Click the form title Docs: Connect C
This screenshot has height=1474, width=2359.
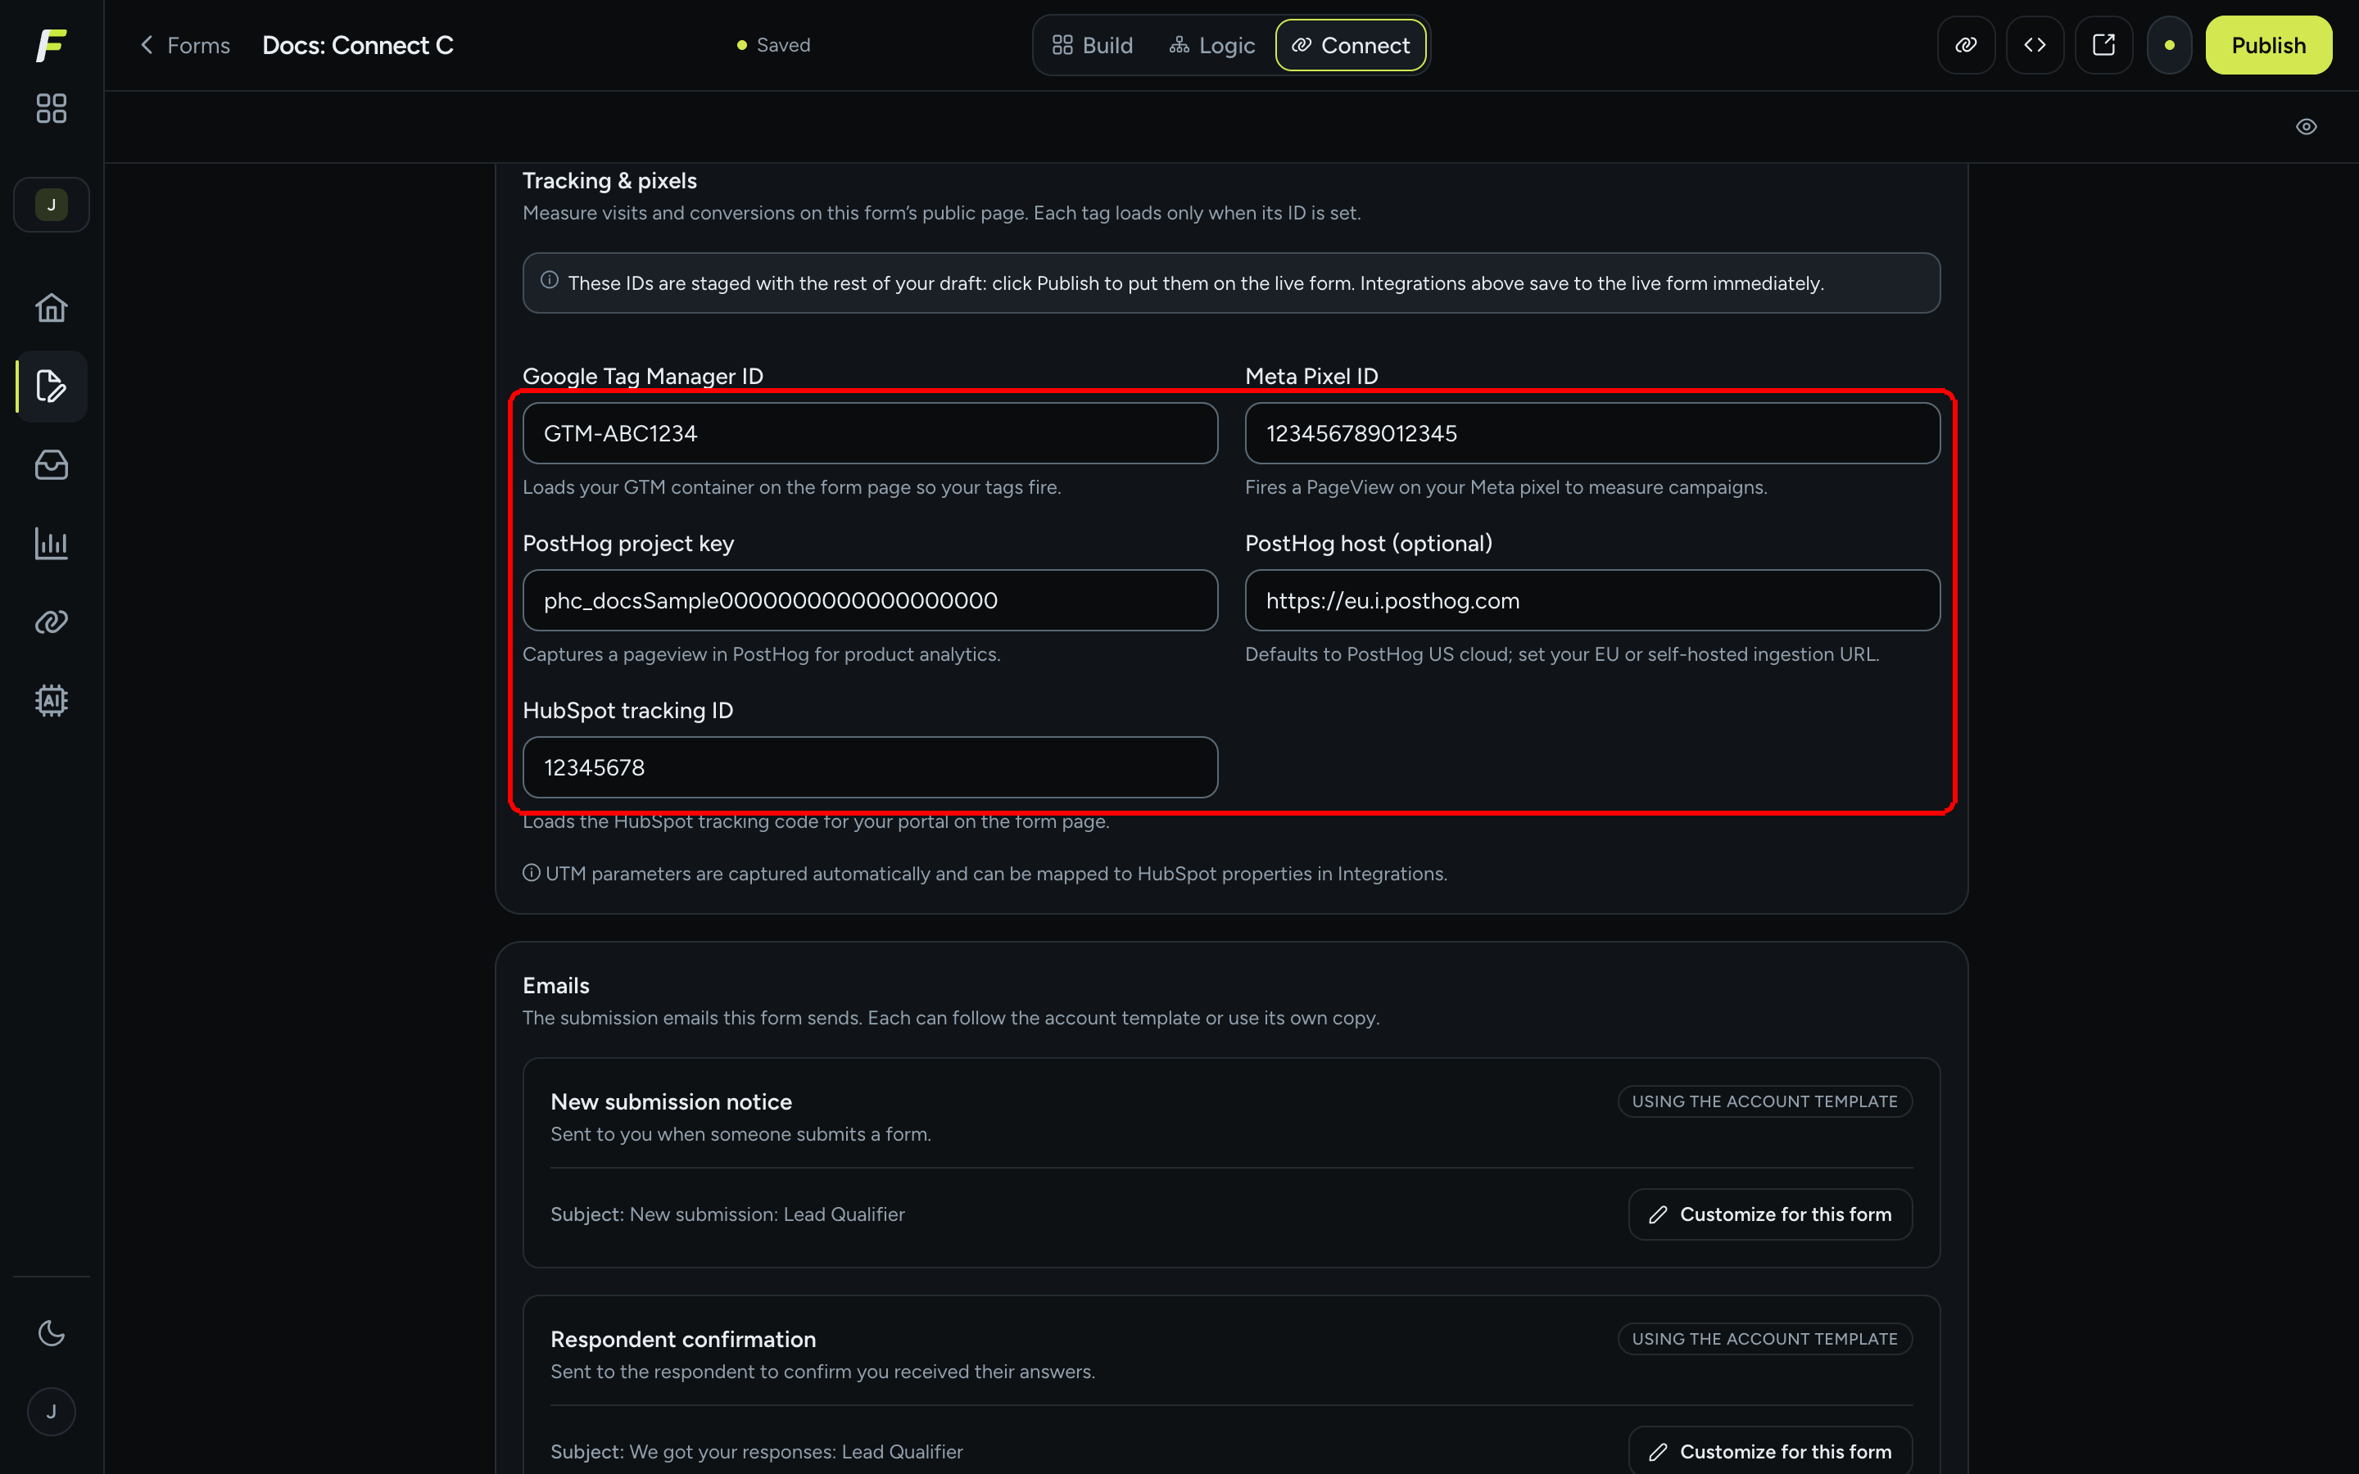pyautogui.click(x=358, y=45)
